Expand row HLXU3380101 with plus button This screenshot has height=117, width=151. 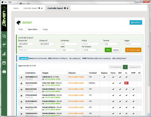pos(21,102)
